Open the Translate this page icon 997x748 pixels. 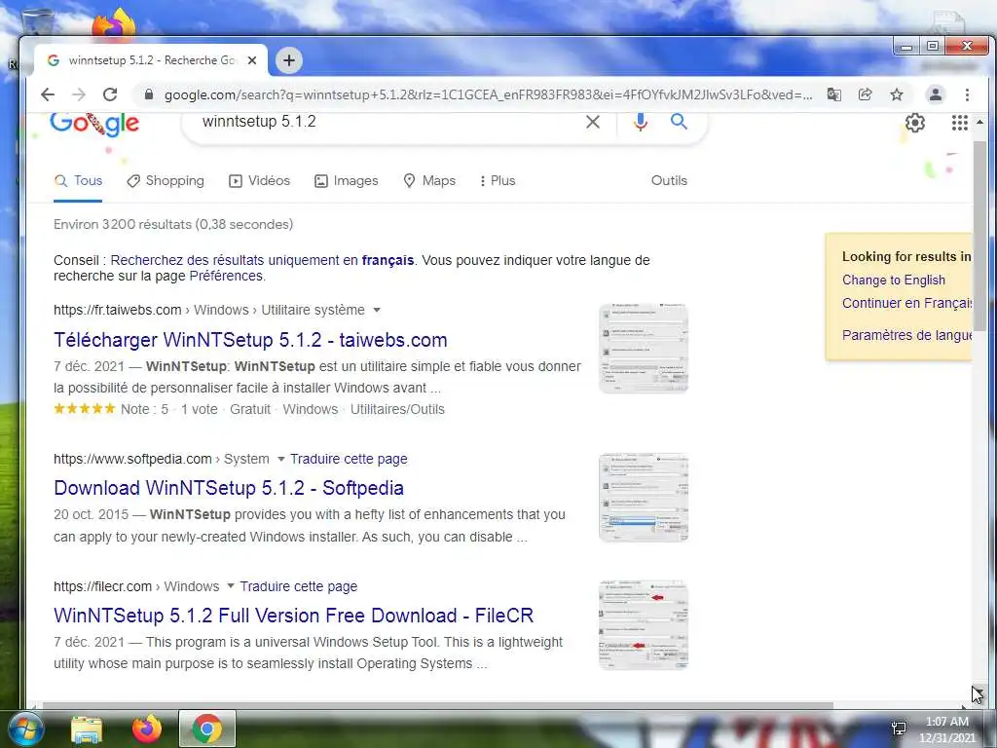coord(833,94)
